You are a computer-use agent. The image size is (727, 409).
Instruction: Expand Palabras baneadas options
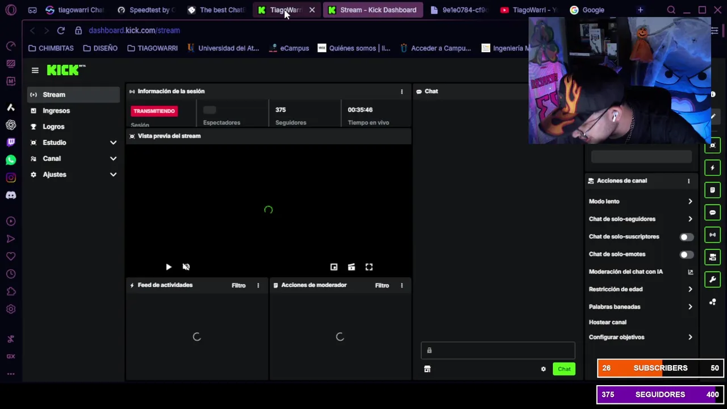pos(690,307)
